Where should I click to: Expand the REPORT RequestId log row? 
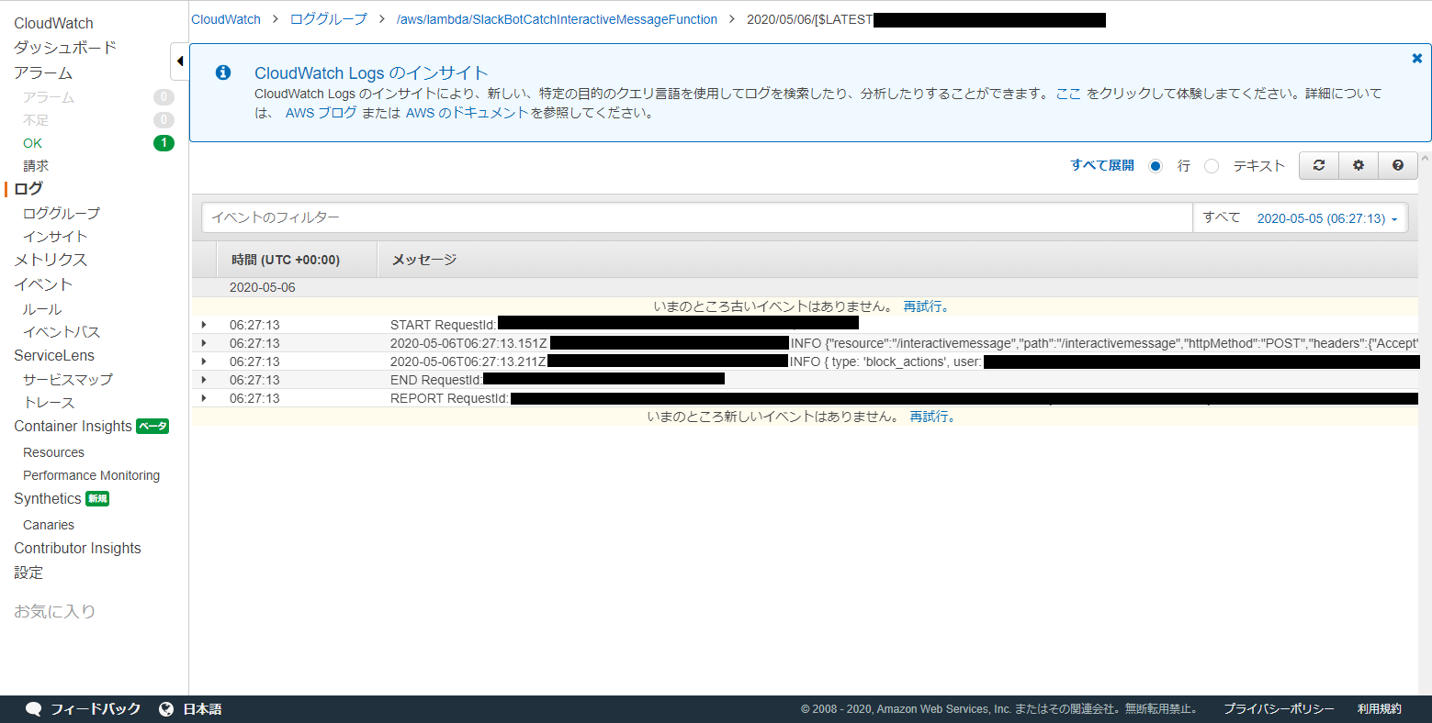point(204,398)
